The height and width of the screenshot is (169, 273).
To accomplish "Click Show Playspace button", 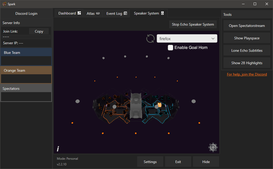I will click(247, 38).
